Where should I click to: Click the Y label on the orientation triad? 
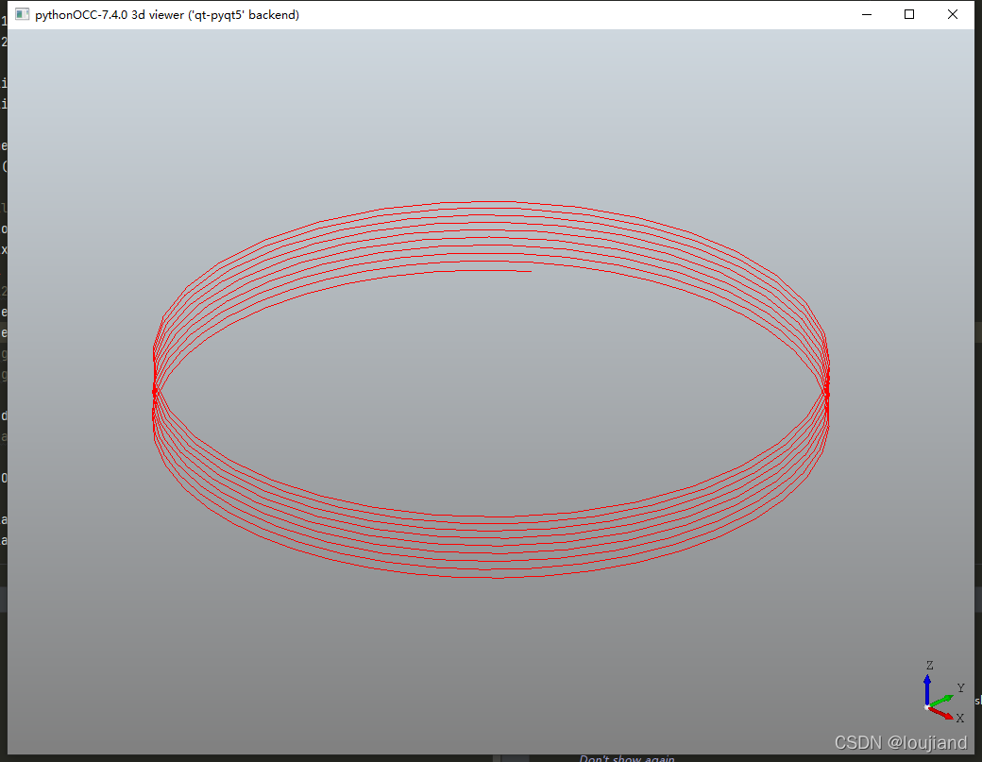point(959,688)
